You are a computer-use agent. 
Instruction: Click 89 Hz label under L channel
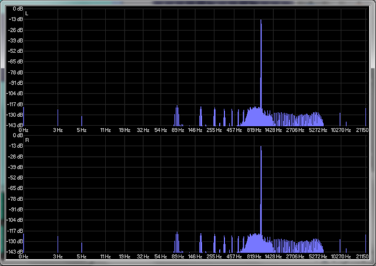click(178, 130)
